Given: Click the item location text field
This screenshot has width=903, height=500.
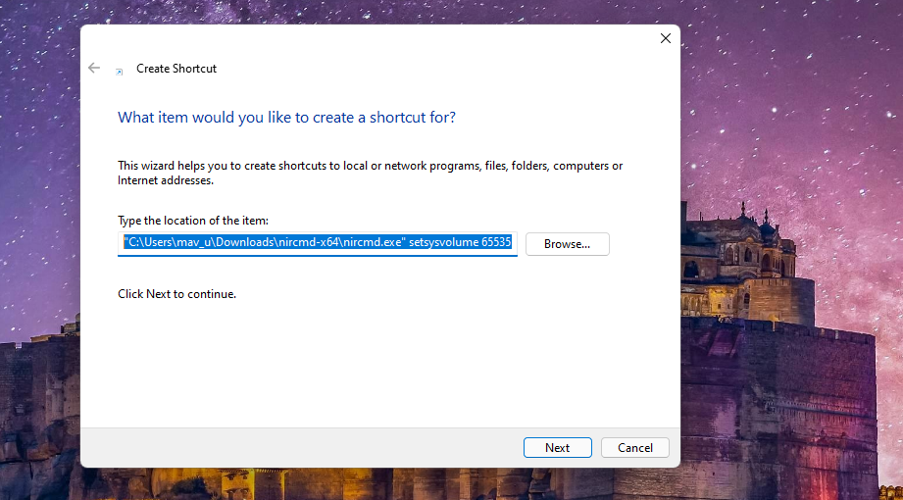Looking at the screenshot, I should tap(318, 243).
